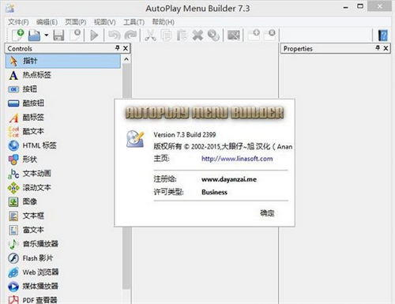Click the Properties panel title
The height and width of the screenshot is (304, 395).
pos(298,49)
